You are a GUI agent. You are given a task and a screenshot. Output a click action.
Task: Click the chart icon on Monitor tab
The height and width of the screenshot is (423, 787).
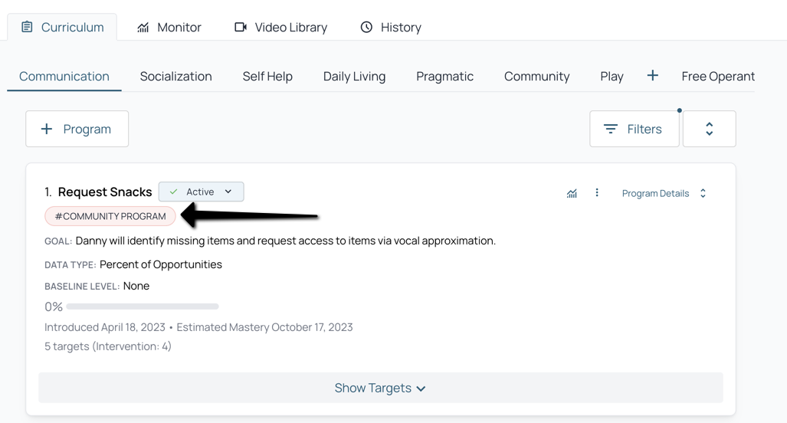click(x=143, y=27)
